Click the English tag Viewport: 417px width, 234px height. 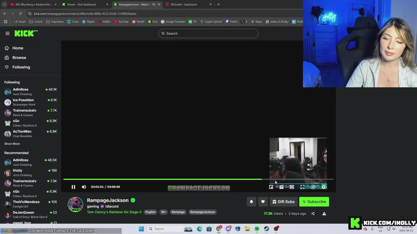[x=150, y=212]
